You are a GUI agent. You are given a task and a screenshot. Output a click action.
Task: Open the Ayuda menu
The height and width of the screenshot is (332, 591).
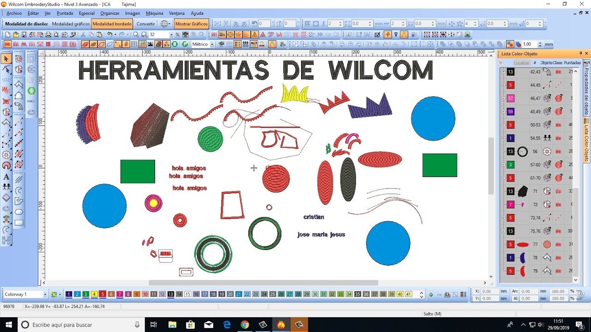pyautogui.click(x=197, y=13)
